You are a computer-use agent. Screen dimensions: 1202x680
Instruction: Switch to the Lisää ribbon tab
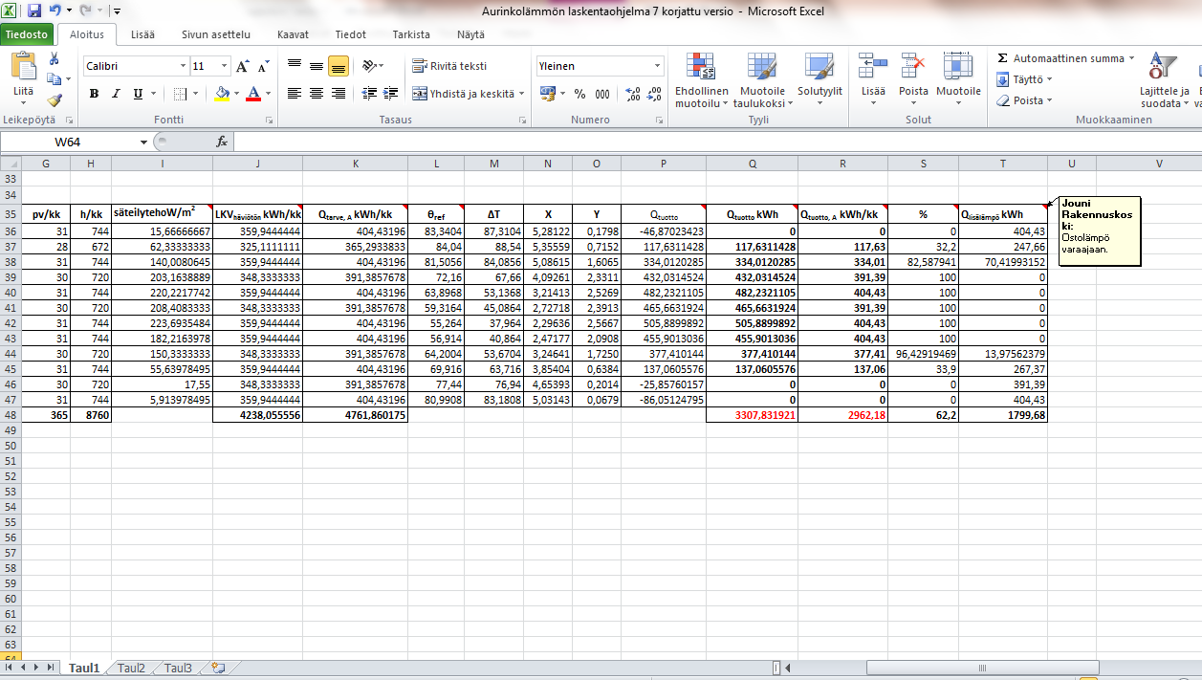pos(144,34)
